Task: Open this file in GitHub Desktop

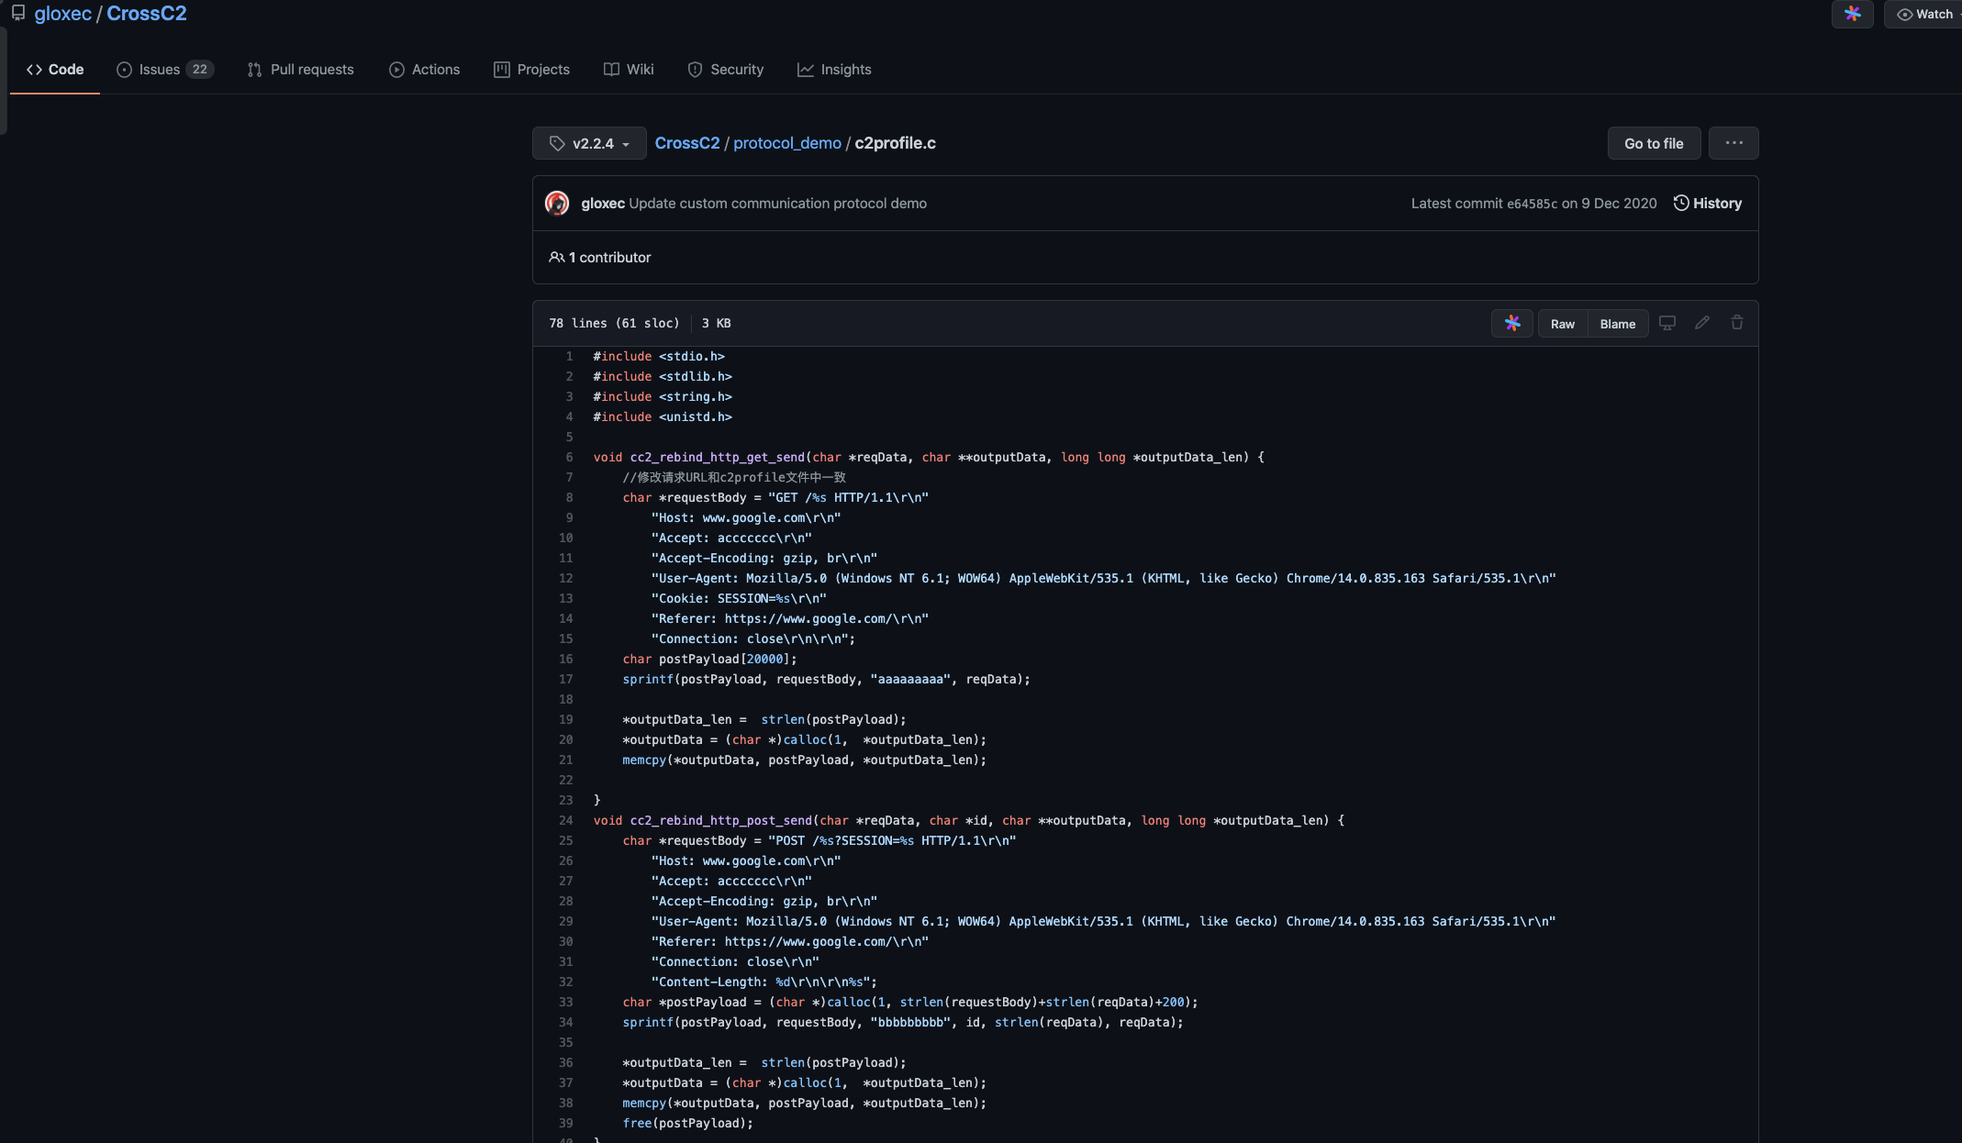Action: click(x=1667, y=323)
